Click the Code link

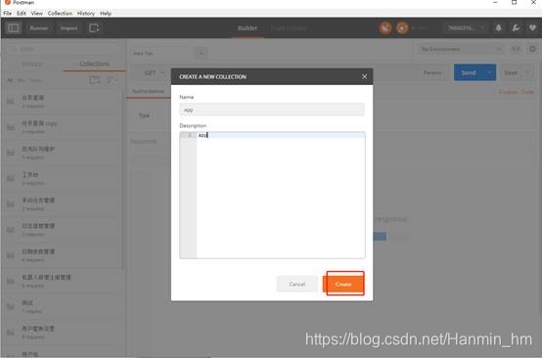click(527, 92)
